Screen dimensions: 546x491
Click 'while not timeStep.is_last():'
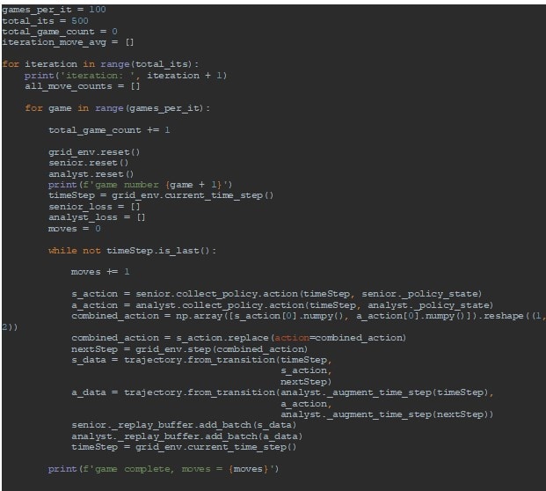pyautogui.click(x=132, y=251)
